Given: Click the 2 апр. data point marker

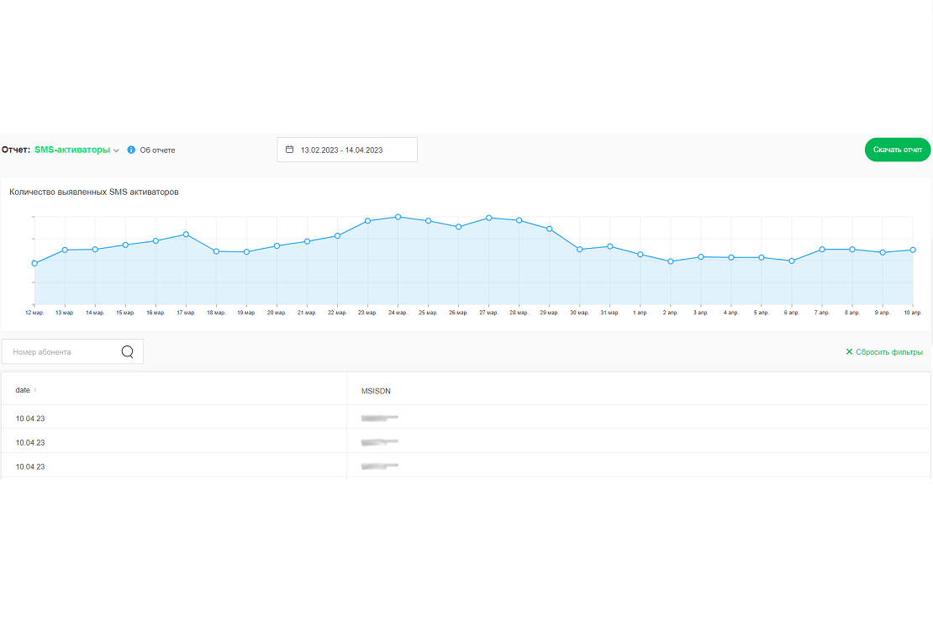Looking at the screenshot, I should [x=670, y=261].
